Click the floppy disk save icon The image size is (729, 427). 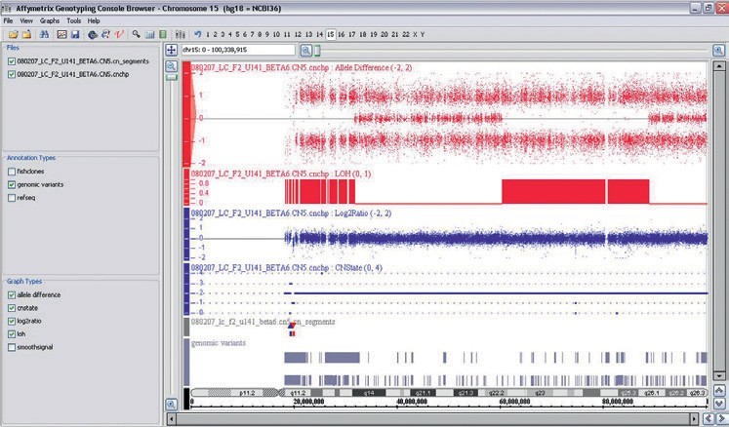click(75, 34)
